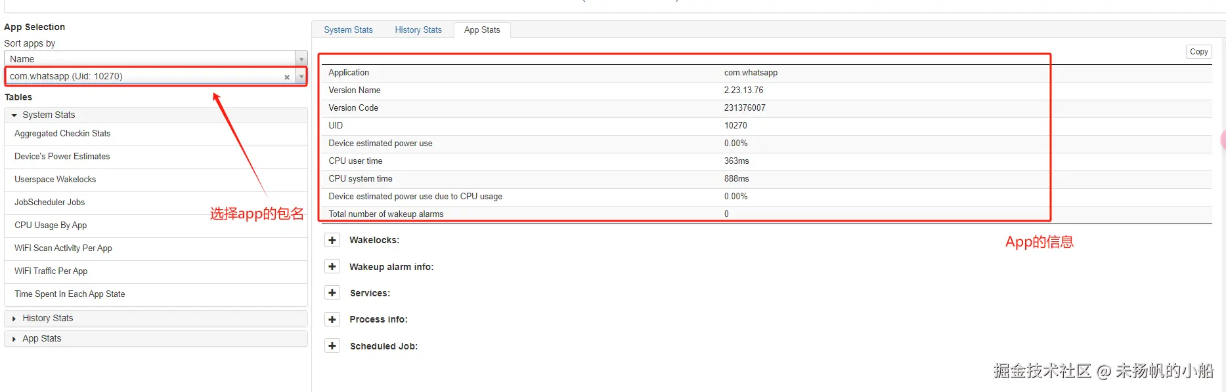Open JobScheduler Jobs table
The height and width of the screenshot is (392, 1226).
[x=156, y=203]
